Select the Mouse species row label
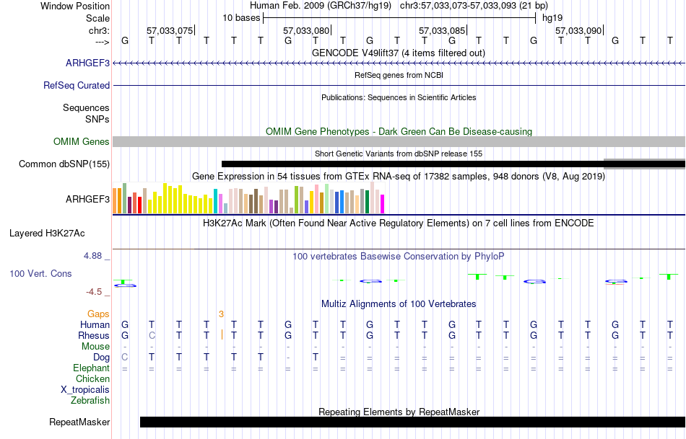The height and width of the screenshot is (439, 686). point(95,347)
